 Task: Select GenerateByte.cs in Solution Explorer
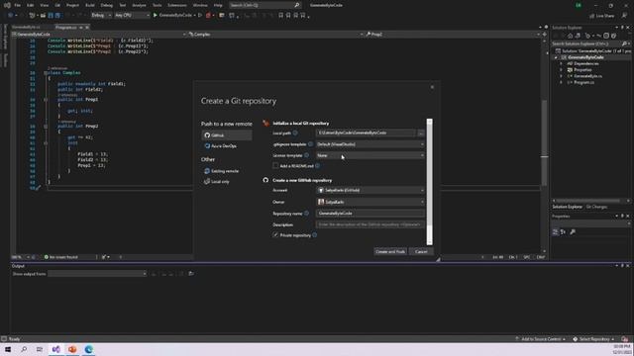587,76
